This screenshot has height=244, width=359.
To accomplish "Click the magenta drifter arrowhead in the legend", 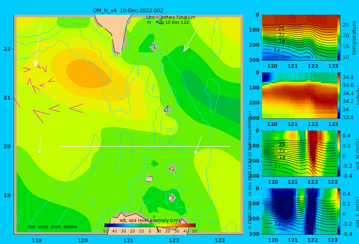I will pos(158,17).
